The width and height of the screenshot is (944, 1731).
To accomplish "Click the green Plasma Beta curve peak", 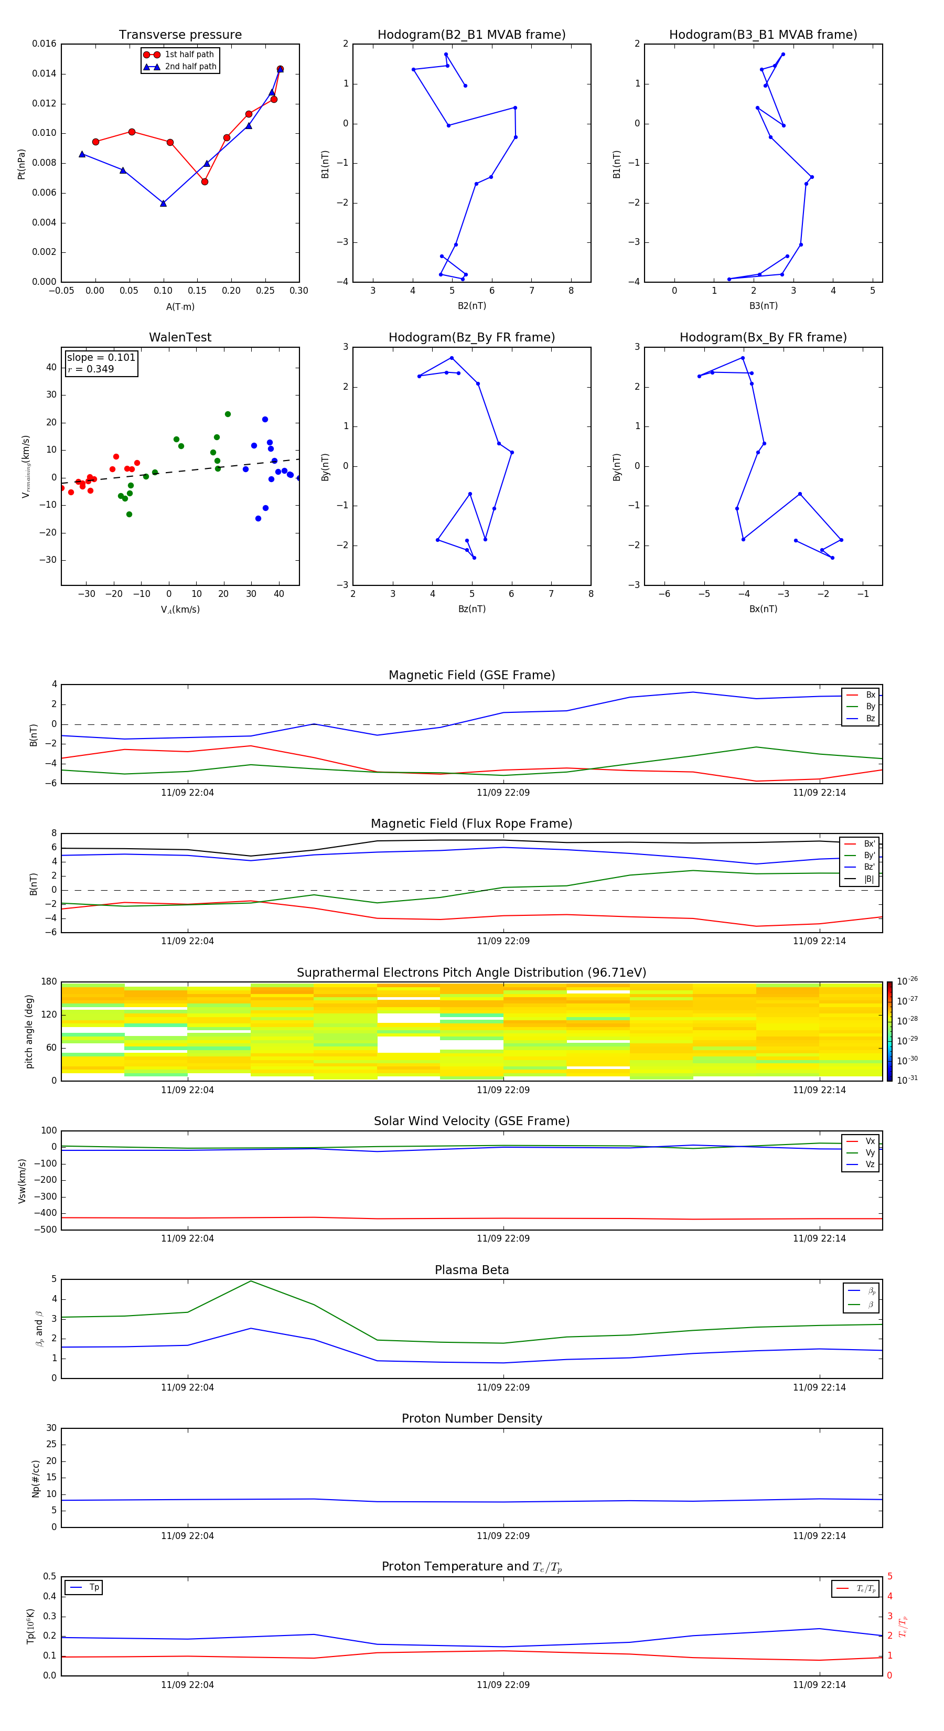I will tap(251, 1281).
